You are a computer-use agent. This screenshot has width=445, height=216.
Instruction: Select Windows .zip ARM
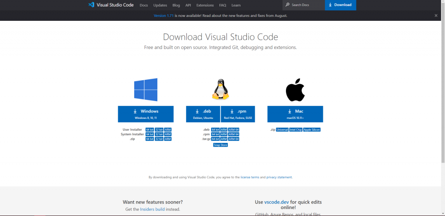click(x=168, y=139)
